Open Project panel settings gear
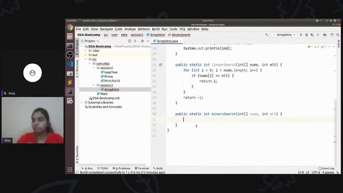 click(143, 41)
